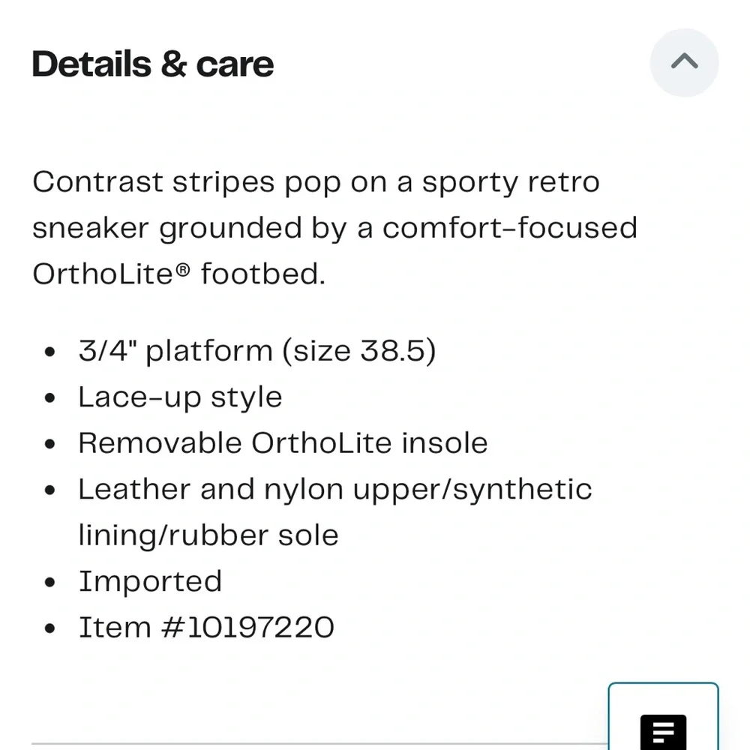Open the feedback note icon button
Image resolution: width=750 pixels, height=750 pixels.
pos(663,729)
